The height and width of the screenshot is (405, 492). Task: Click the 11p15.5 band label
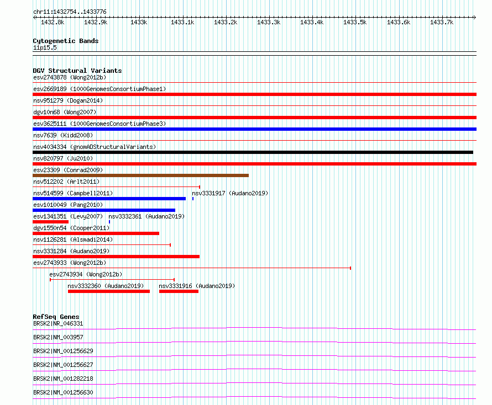45,47
